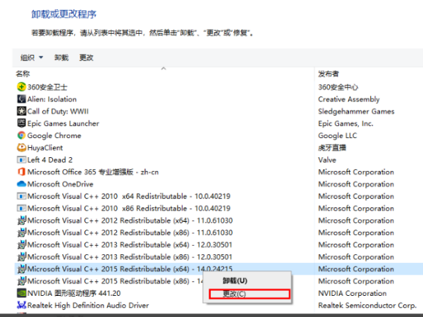Select the 360安全卫士 entry name
This screenshot has height=317, width=423.
(47, 87)
